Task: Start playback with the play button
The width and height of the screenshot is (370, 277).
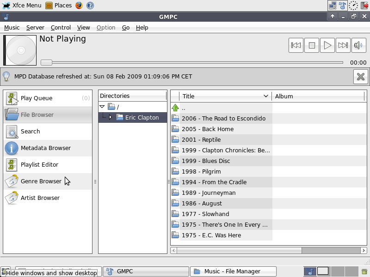Action: 327,45
